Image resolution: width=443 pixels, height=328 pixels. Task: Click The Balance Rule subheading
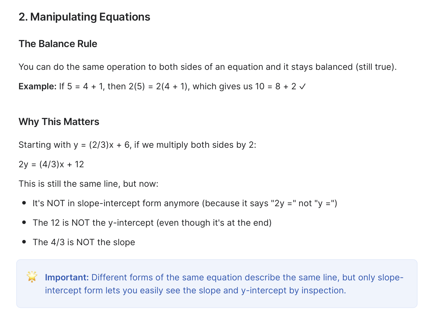point(58,44)
